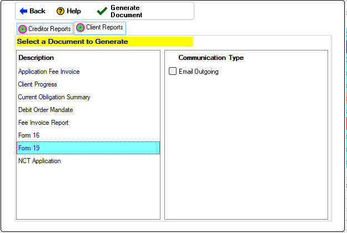Click the Client Reports tab's round icon

[81, 28]
